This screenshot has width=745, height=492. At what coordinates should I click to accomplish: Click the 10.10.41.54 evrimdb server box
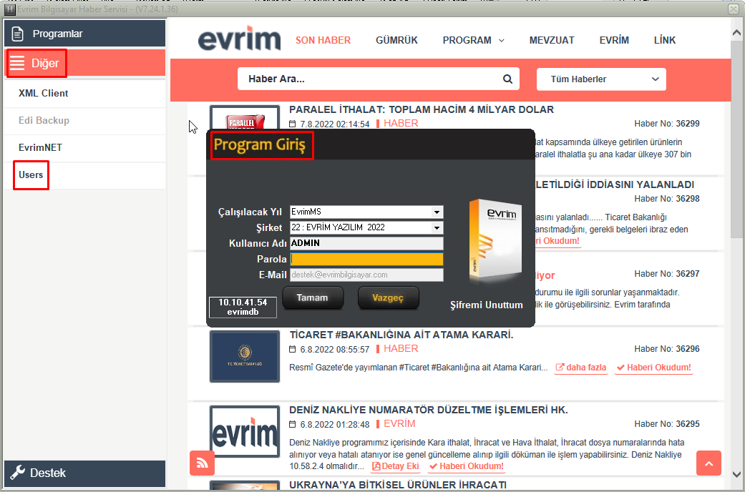click(x=243, y=307)
